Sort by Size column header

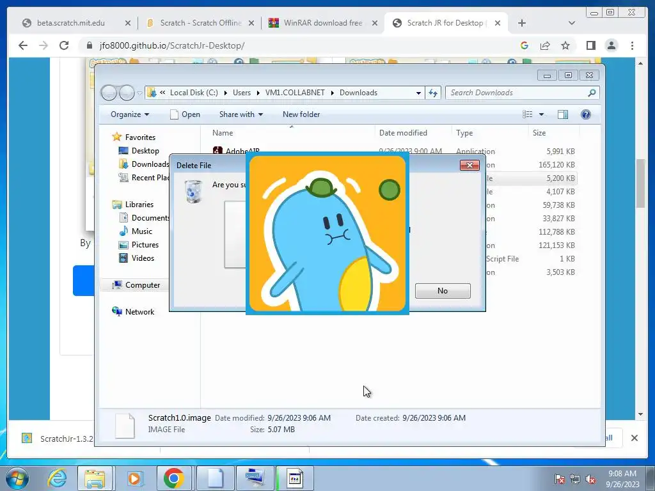click(539, 133)
